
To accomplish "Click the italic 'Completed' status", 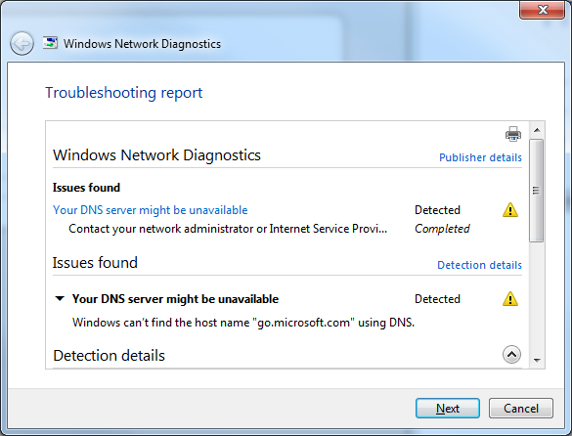I will coord(442,229).
